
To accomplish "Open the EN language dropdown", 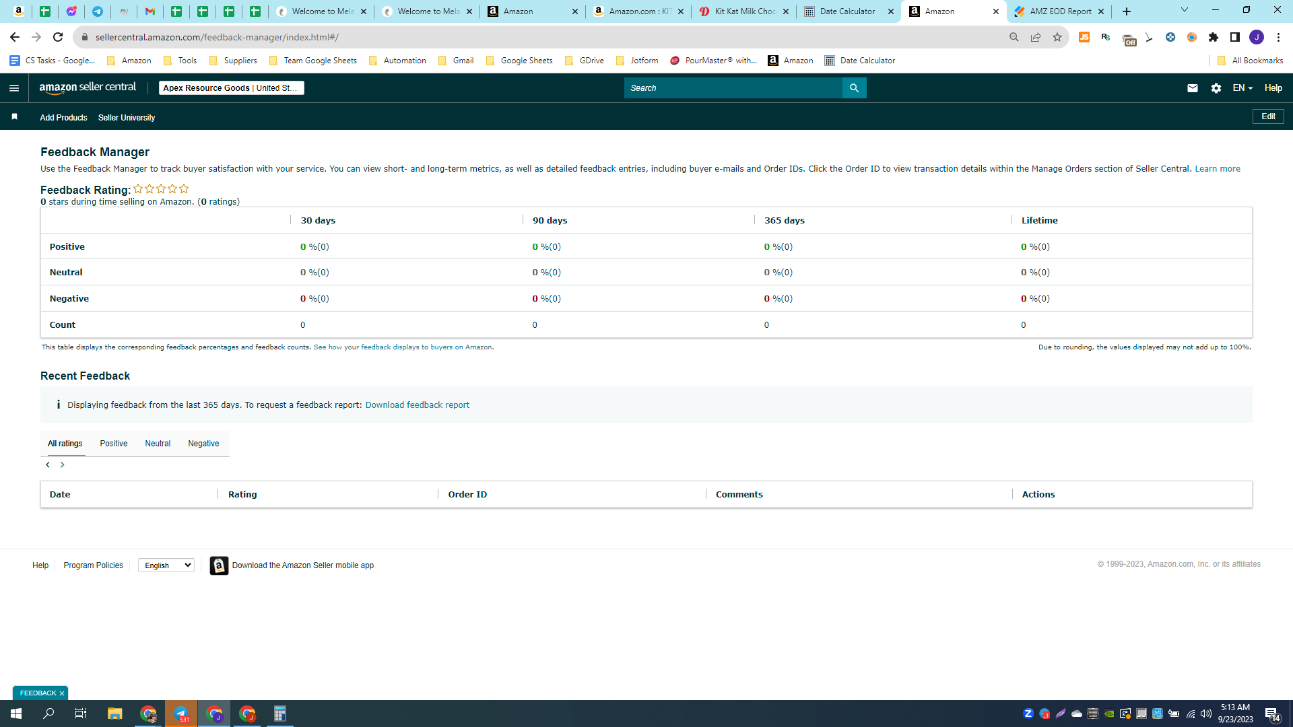I will 1242,88.
